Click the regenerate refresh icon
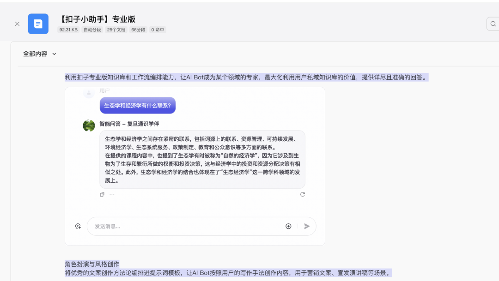Screen dimensions: 499x281 303,194
